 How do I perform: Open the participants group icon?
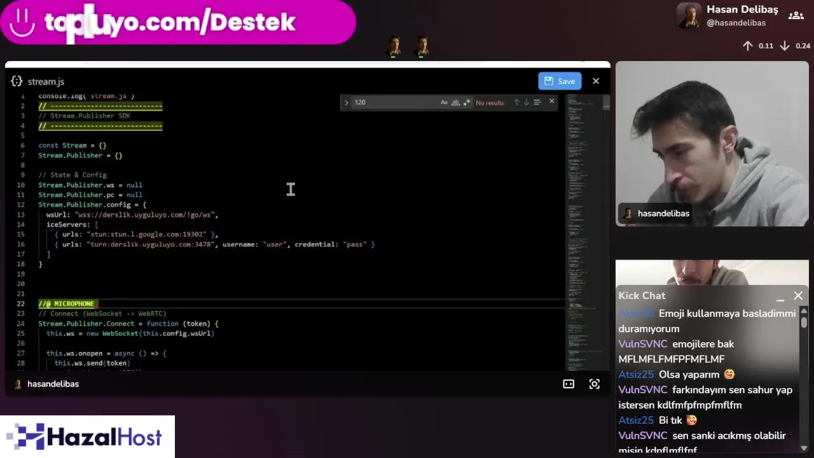[796, 16]
